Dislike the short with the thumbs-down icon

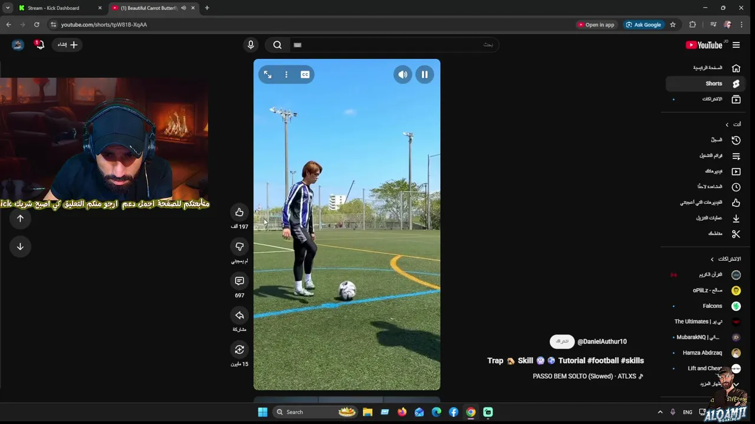tap(239, 246)
